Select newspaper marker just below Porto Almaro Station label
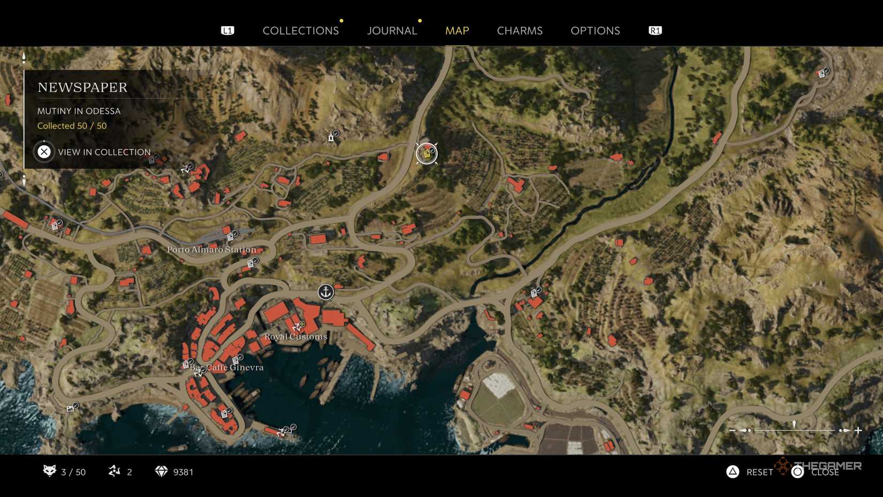This screenshot has width=883, height=497. click(x=252, y=263)
